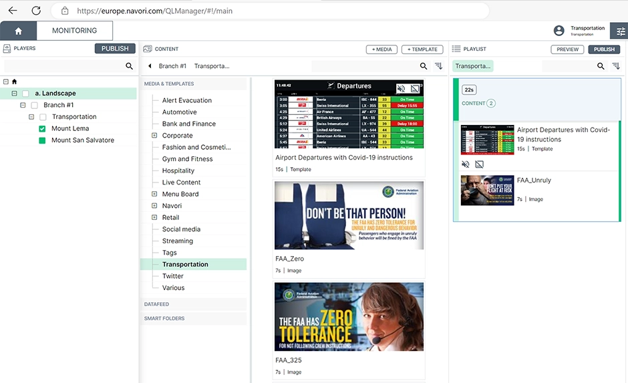
Task: Open the Streaming folder
Action: [x=178, y=241]
